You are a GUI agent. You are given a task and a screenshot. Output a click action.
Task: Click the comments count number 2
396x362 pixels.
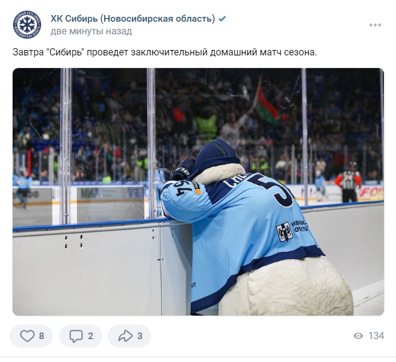(90, 336)
